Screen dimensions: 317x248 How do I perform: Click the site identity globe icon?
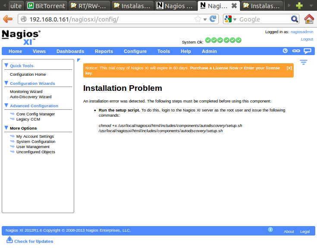[x=24, y=19]
